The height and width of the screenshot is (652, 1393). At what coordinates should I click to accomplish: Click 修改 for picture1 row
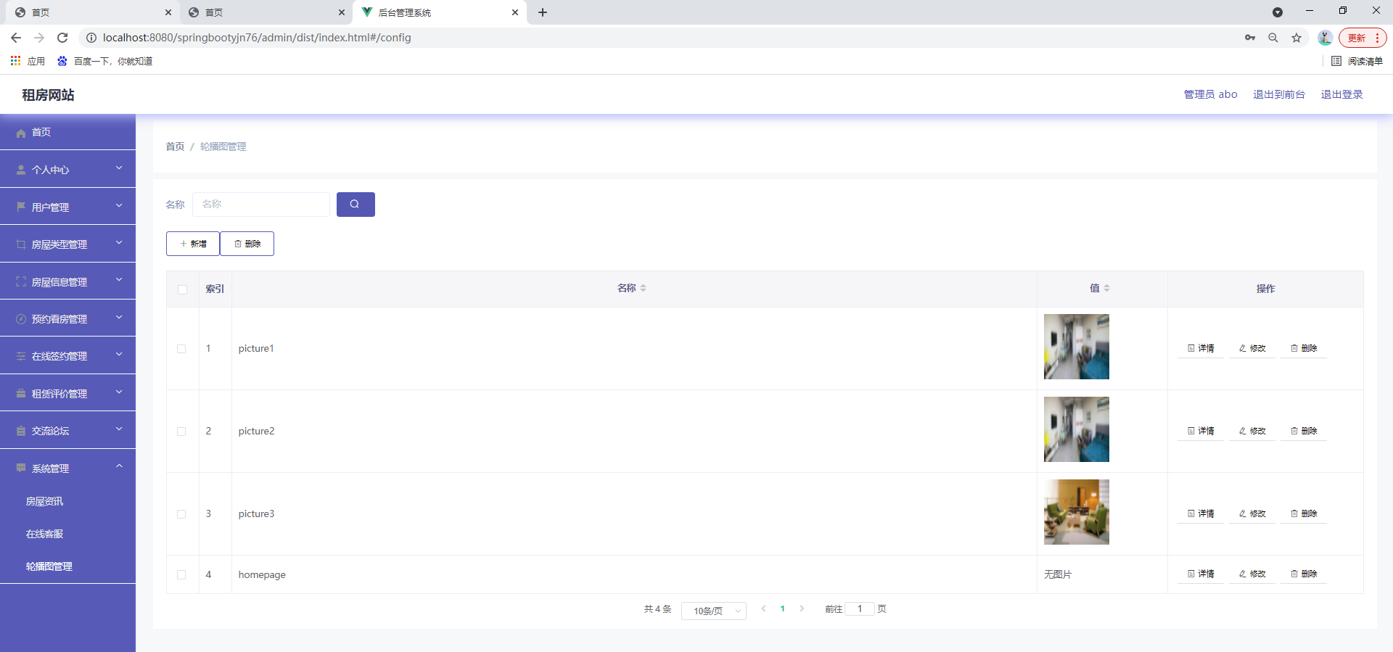(x=1252, y=349)
